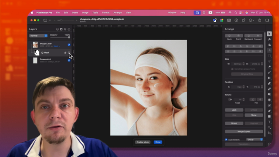Screen dimensions: 279x157
Task: Open the sidebar layout chevron dropdown
Action: point(50,20)
